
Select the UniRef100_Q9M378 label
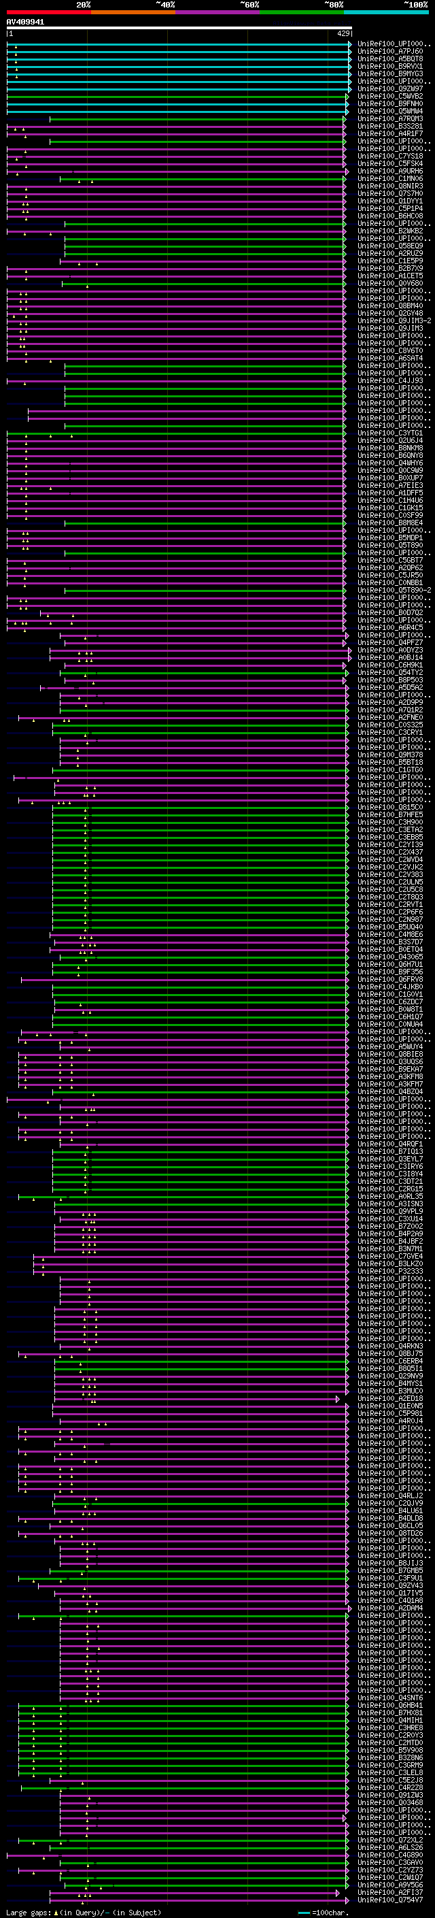click(x=390, y=755)
